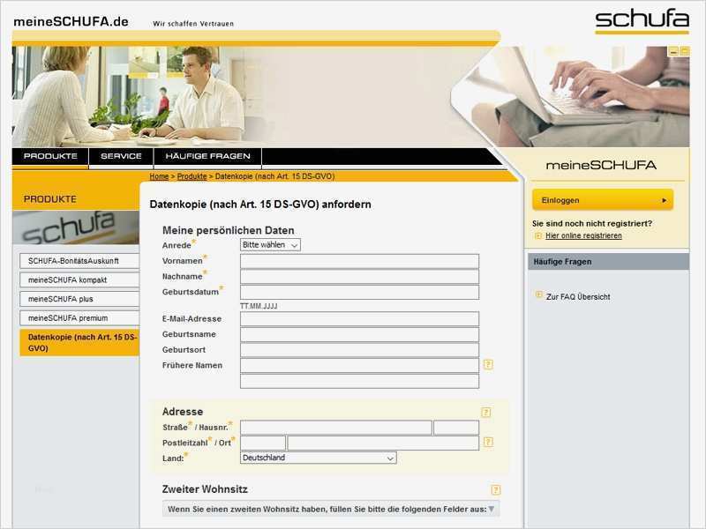Viewport: 706px width, 529px height.
Task: Click into the Nachname input field
Action: click(359, 277)
